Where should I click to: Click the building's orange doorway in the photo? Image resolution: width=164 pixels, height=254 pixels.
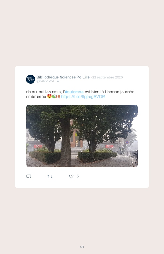76,139
